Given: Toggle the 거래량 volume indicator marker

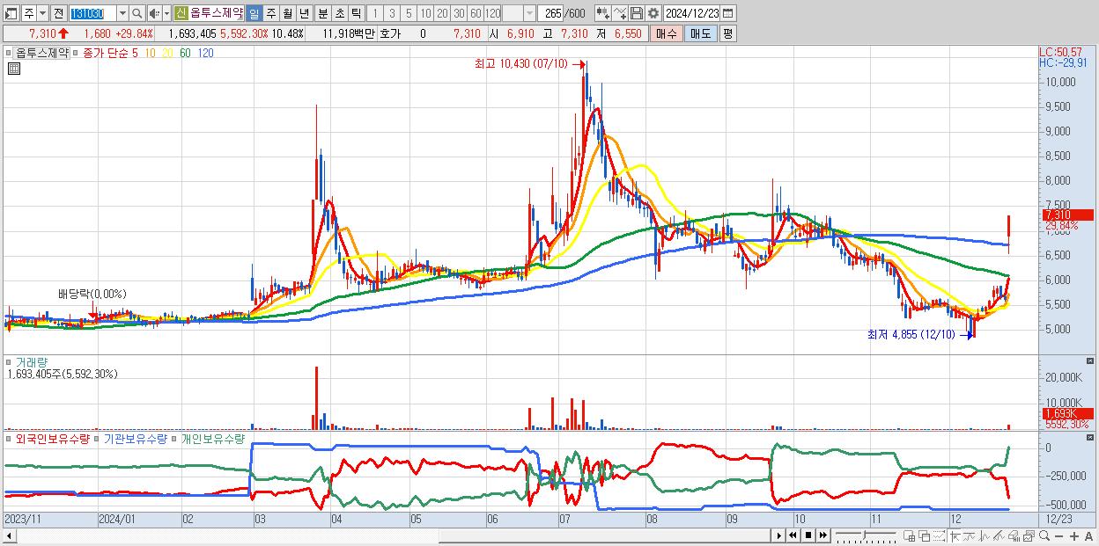Looking at the screenshot, I should pos(9,362).
